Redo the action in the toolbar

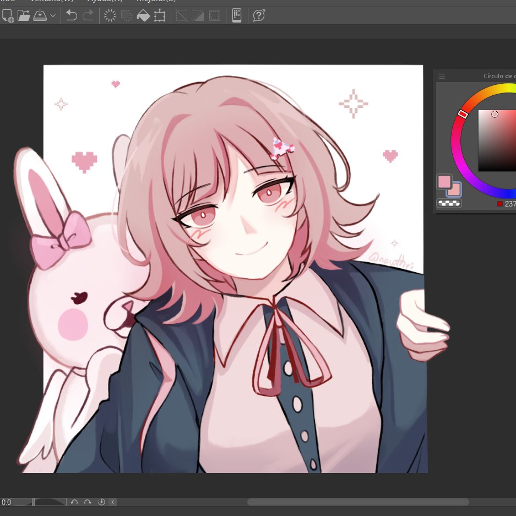(x=88, y=15)
